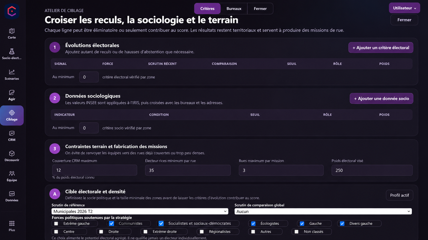
Task: Enable the Extrême gauche checkbox
Action: tap(56, 224)
